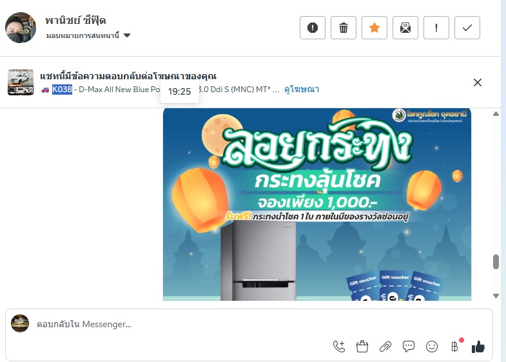Attach a file with paperclip icon
Viewport: 506px width, 362px height.
(385, 347)
